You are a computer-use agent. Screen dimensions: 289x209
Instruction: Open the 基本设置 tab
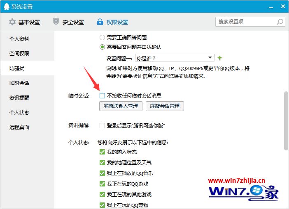(x=25, y=22)
